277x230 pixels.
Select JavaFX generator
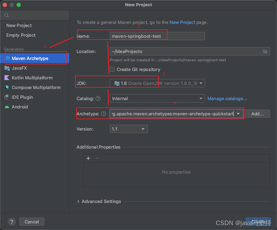point(35,68)
